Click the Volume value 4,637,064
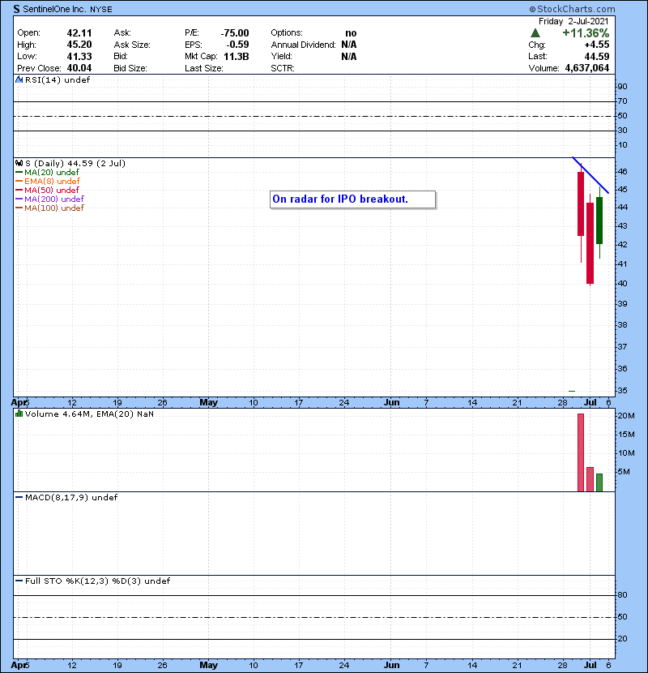This screenshot has width=648, height=673. (x=587, y=68)
